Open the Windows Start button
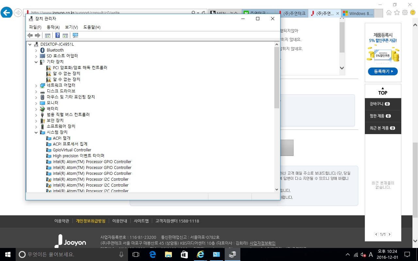418x261 pixels. pyautogui.click(x=8, y=254)
